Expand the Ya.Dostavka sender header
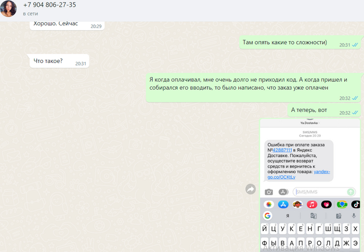Viewport: 364px width, 252px height. (310, 123)
